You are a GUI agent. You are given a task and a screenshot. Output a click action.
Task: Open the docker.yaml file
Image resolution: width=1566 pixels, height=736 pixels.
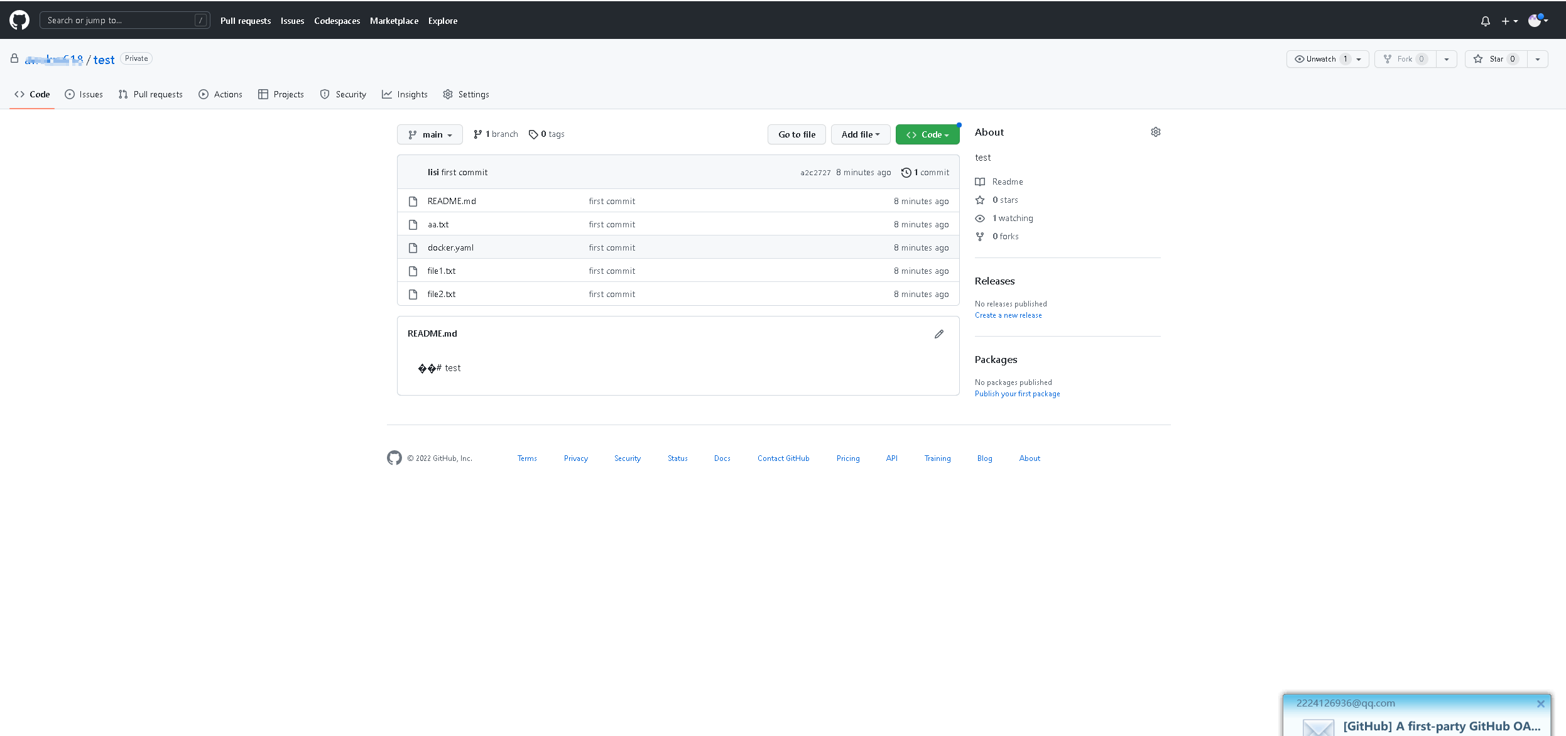click(x=450, y=247)
